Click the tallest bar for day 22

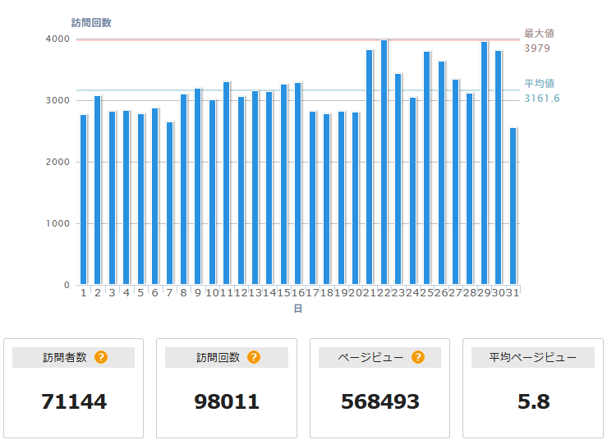pos(384,163)
